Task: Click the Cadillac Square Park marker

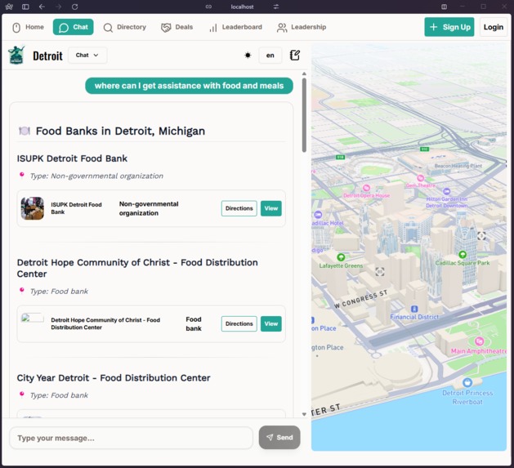Action: (463, 254)
